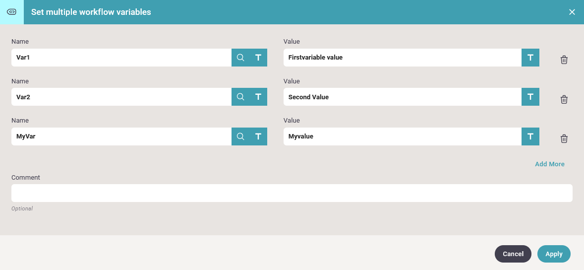Delete the Var2 variable row
Viewport: 584px width, 270px height.
[x=564, y=99]
